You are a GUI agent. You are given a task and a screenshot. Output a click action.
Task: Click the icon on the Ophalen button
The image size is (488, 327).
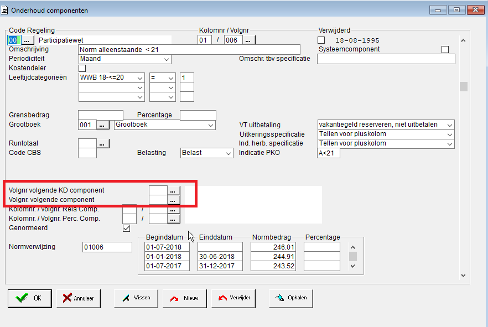[280, 298]
